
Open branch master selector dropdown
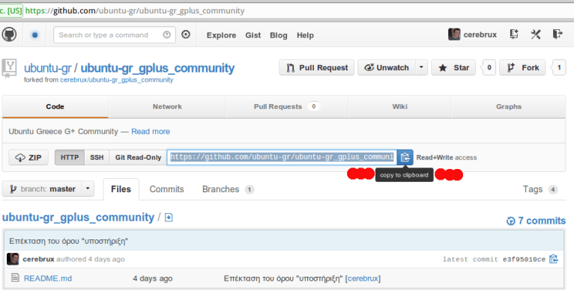pyautogui.click(x=48, y=189)
